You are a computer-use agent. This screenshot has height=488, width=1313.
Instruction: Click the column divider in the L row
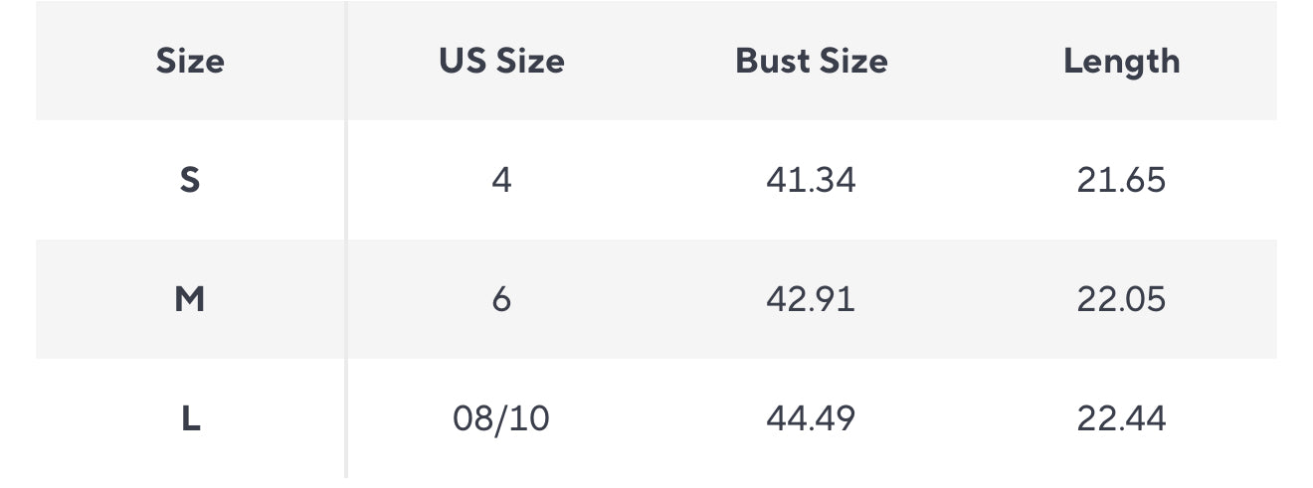tap(346, 418)
